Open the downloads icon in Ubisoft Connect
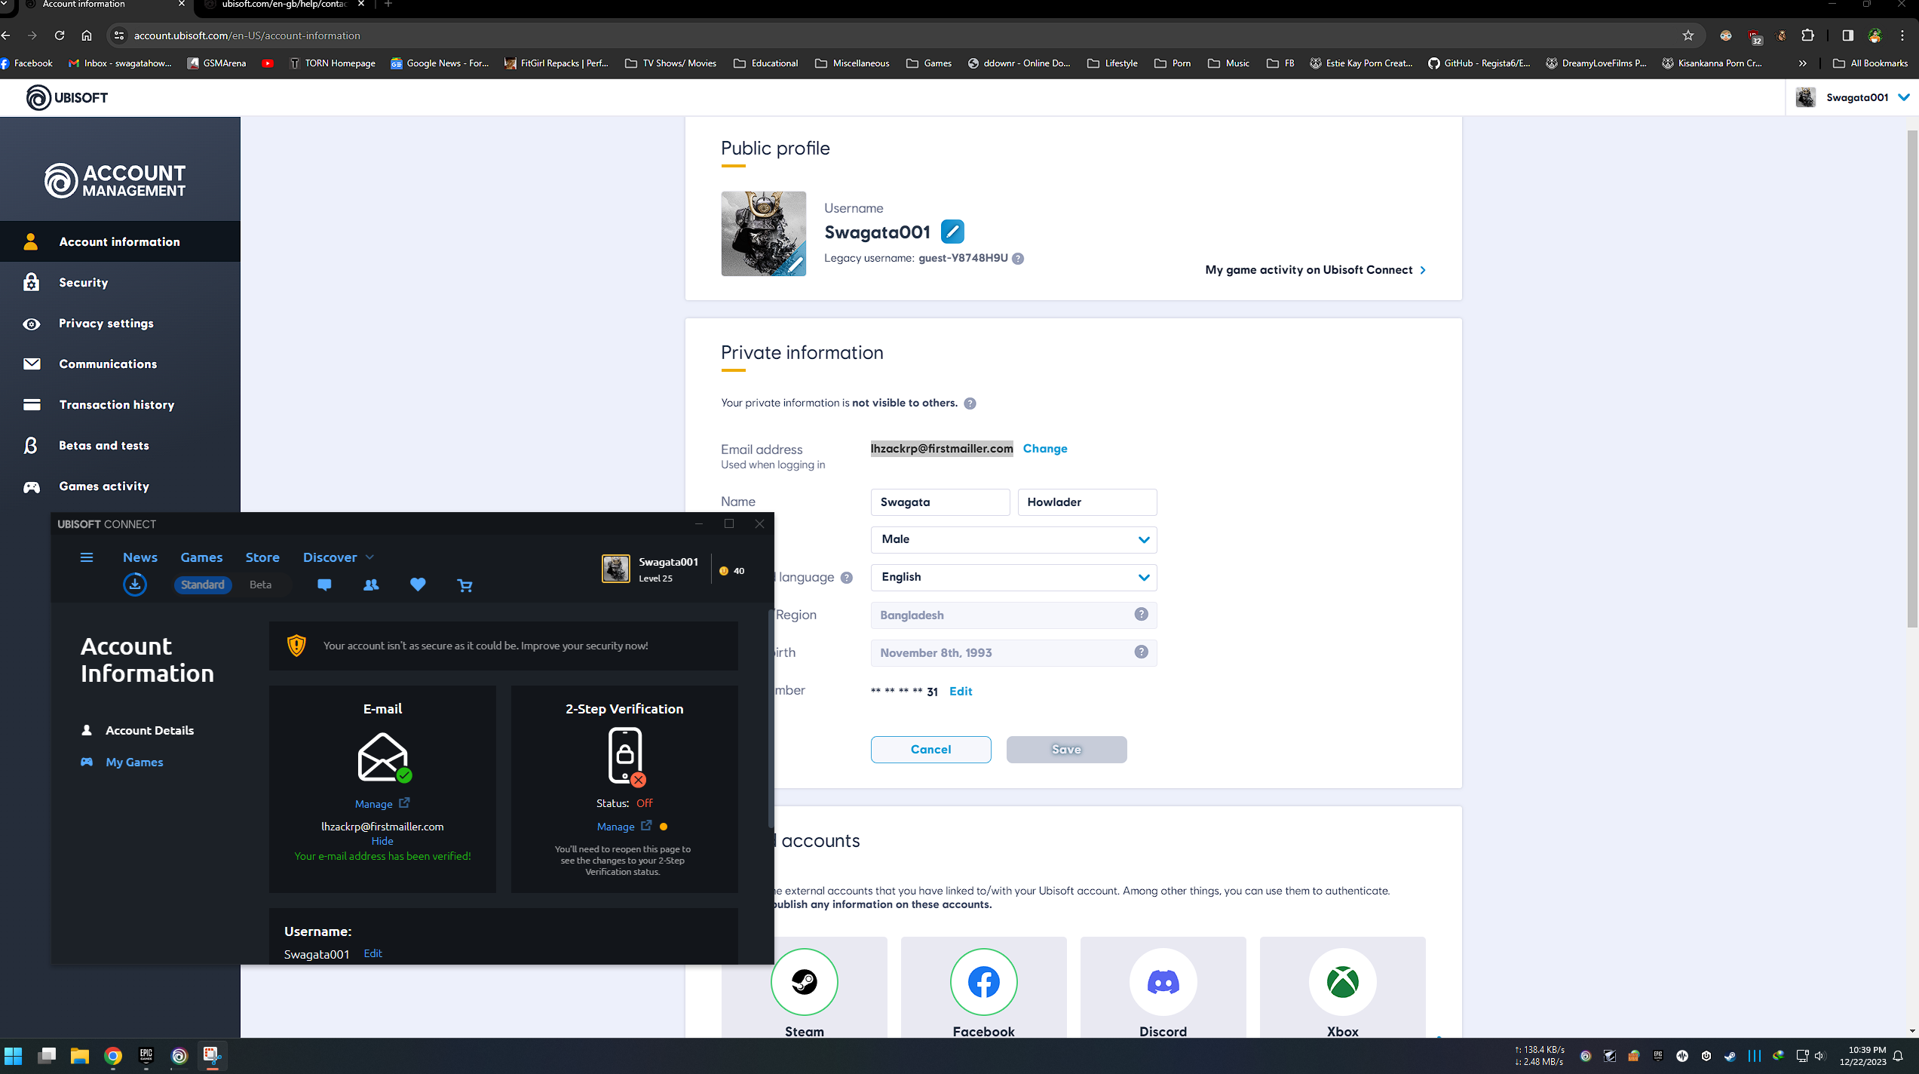Image resolution: width=1919 pixels, height=1074 pixels. (x=135, y=585)
